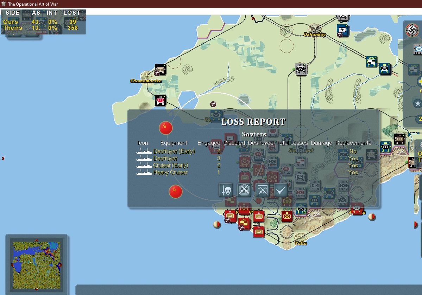Select the black HQ counter marked 3 3
This screenshot has height=295, width=422.
(399, 139)
